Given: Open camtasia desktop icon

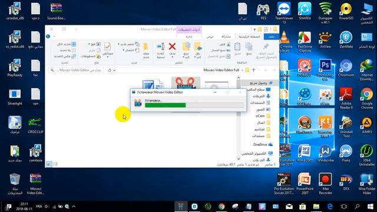Looking at the screenshot, I should pos(35,153).
